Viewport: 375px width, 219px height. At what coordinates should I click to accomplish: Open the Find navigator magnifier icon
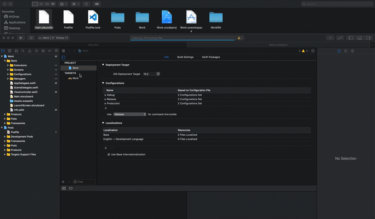pos(23,51)
